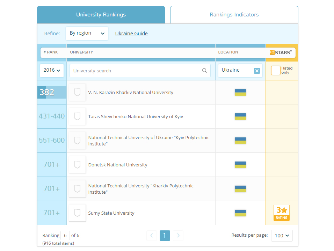The height and width of the screenshot is (251, 334).
Task: Follow the Ukraine Guide link
Action: 131,34
